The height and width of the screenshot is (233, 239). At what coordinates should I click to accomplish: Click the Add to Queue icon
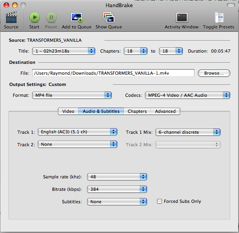[77, 17]
